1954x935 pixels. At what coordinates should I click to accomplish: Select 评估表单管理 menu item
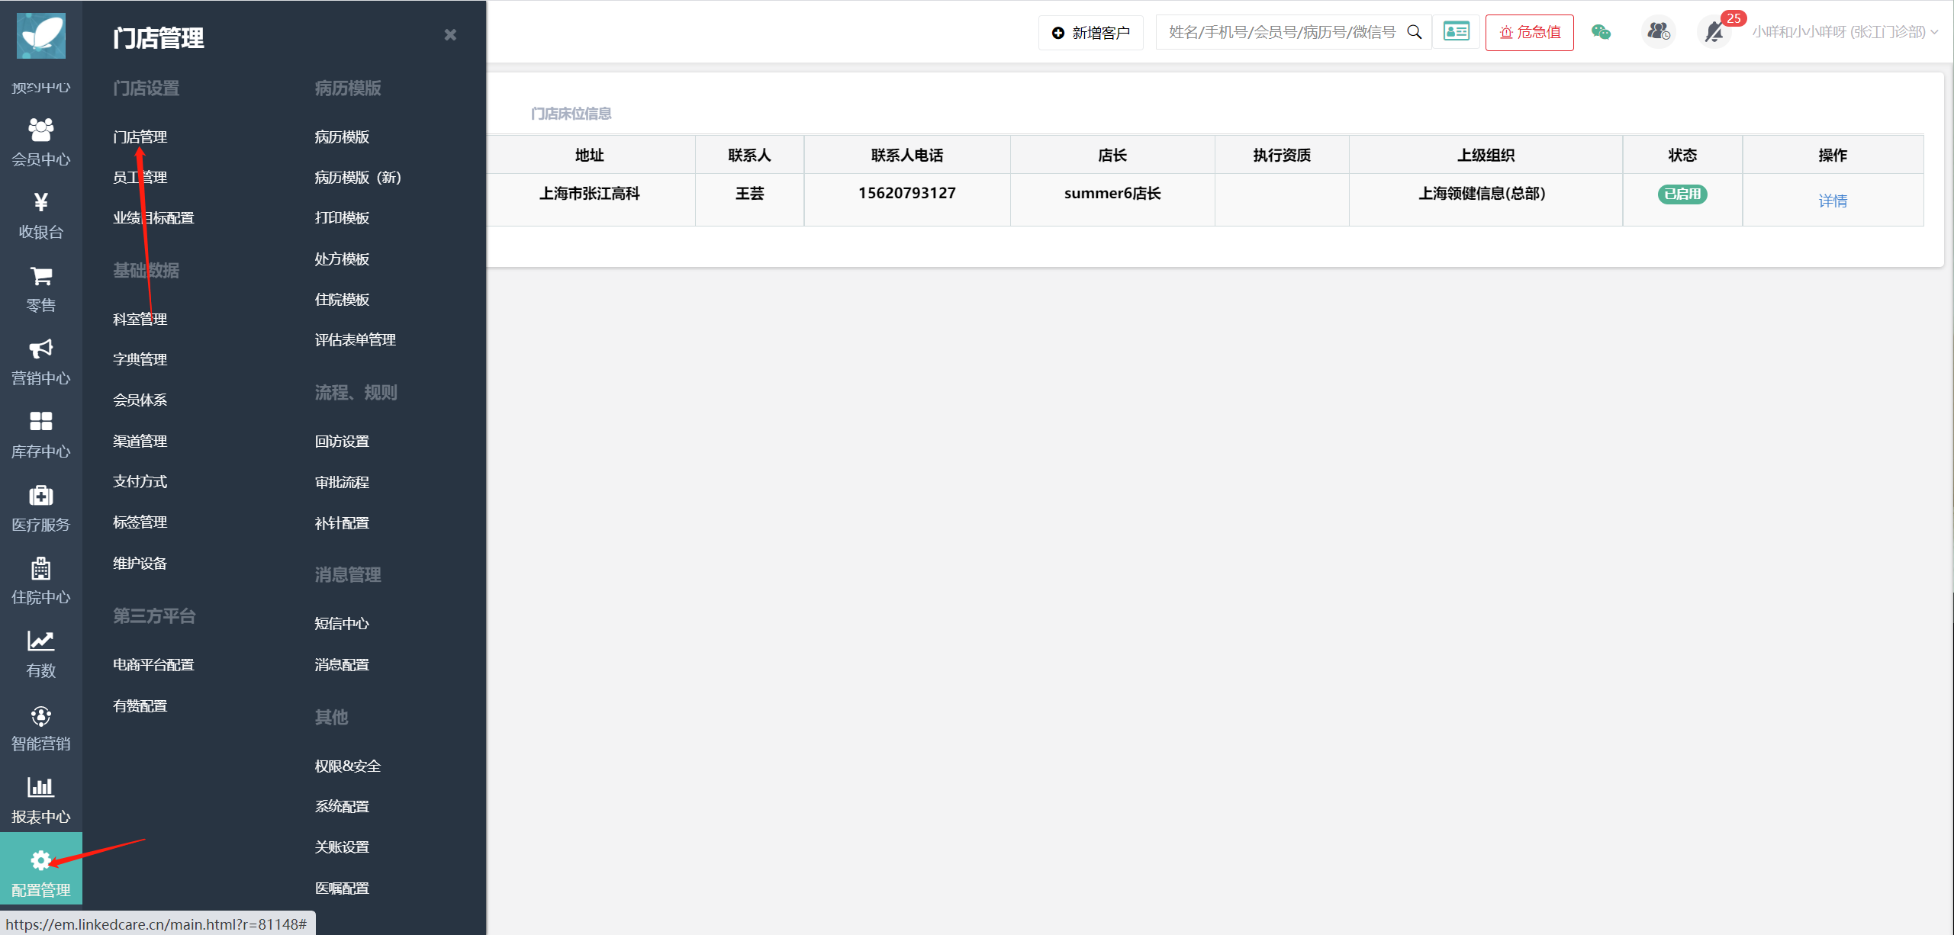point(355,339)
